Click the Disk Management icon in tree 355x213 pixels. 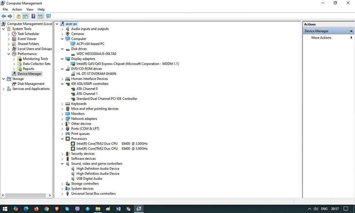[14, 84]
